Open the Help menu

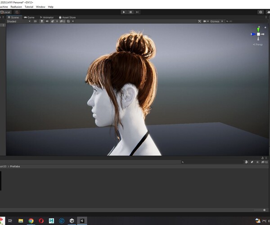pos(50,7)
